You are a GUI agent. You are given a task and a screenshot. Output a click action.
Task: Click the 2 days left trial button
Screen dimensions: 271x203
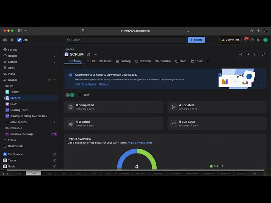(x=230, y=40)
